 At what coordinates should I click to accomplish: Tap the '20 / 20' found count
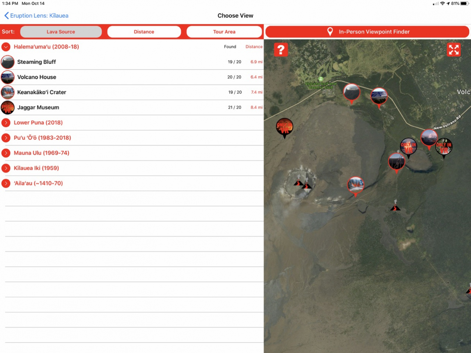point(234,77)
